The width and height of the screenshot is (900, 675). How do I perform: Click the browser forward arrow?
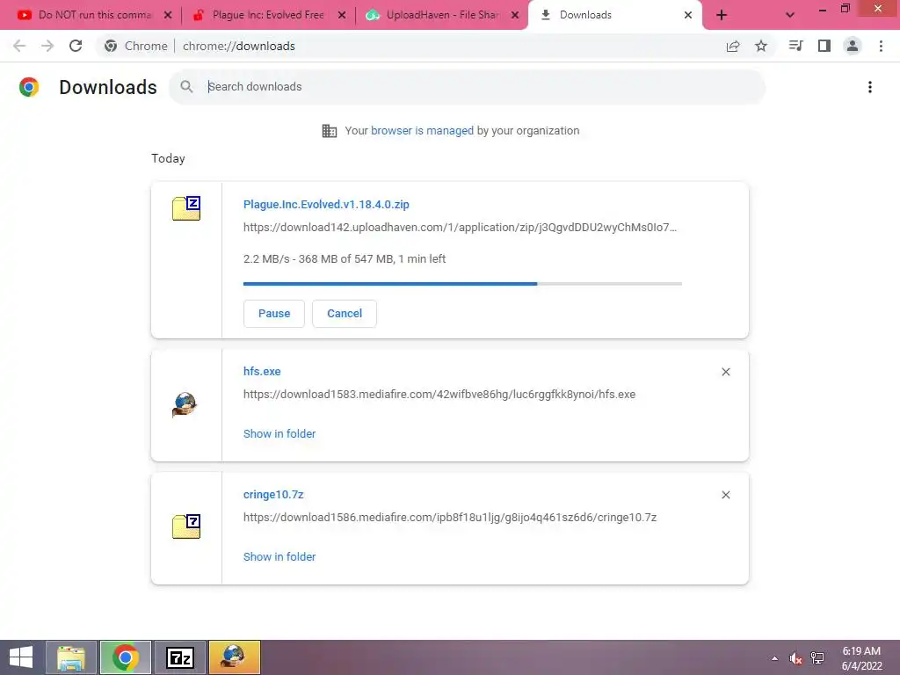[x=47, y=46]
